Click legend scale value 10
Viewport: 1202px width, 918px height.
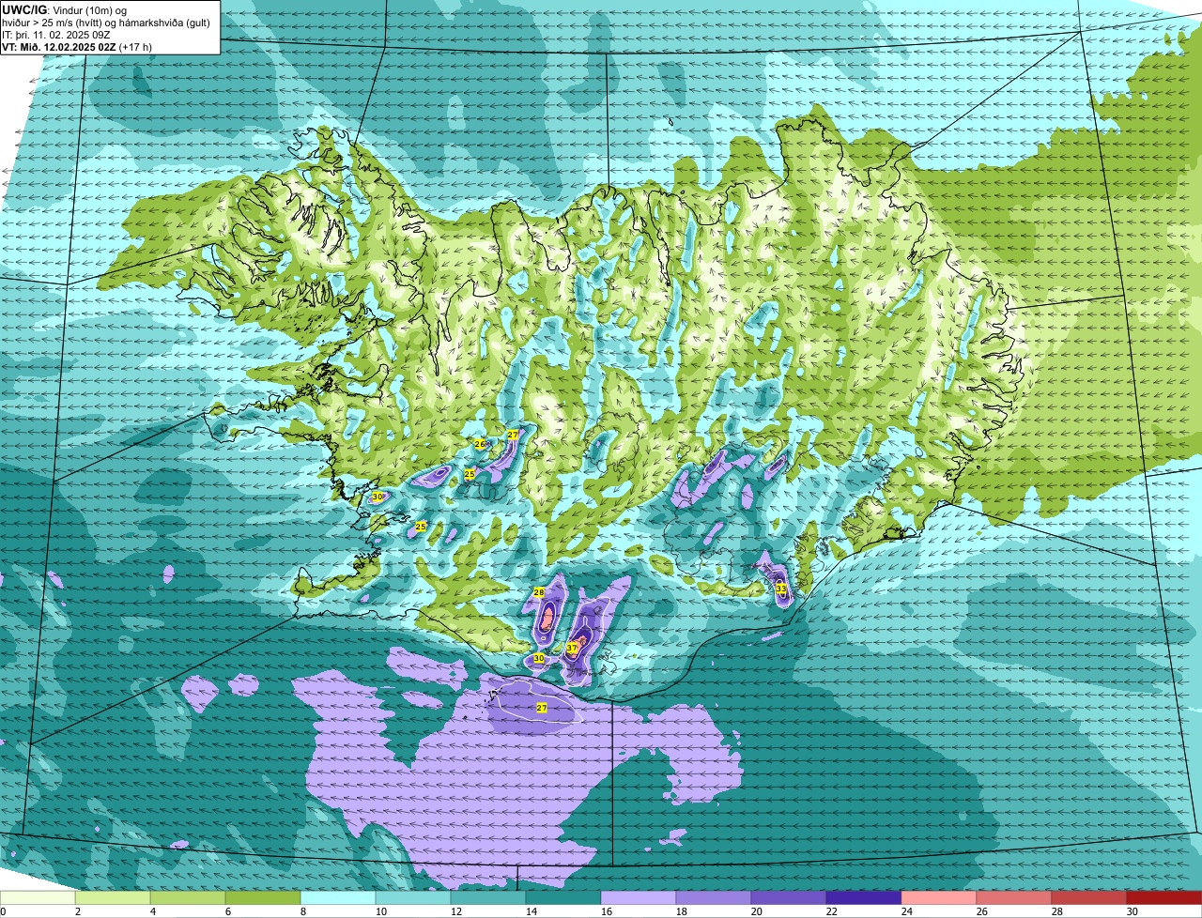(x=381, y=911)
